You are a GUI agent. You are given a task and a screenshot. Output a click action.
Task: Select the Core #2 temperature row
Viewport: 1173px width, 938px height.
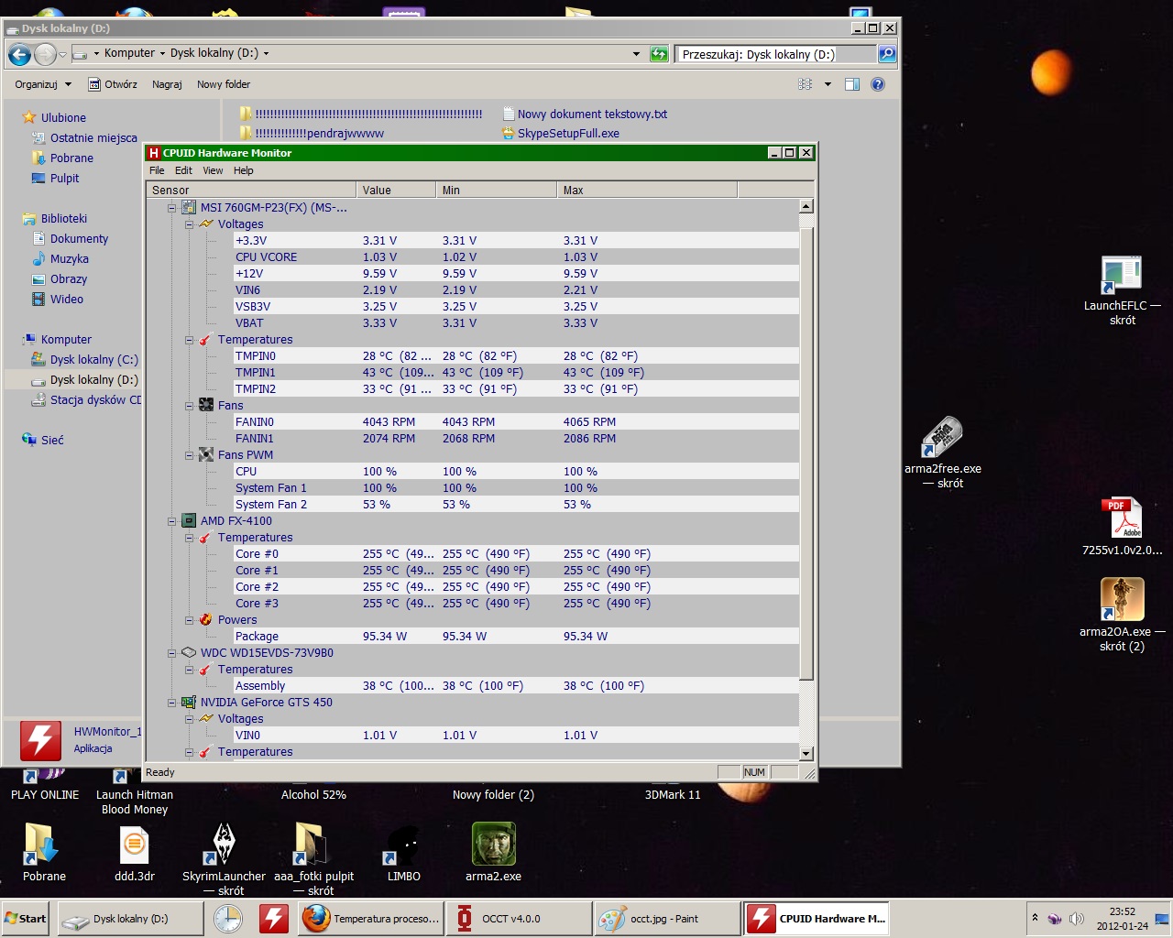516,587
